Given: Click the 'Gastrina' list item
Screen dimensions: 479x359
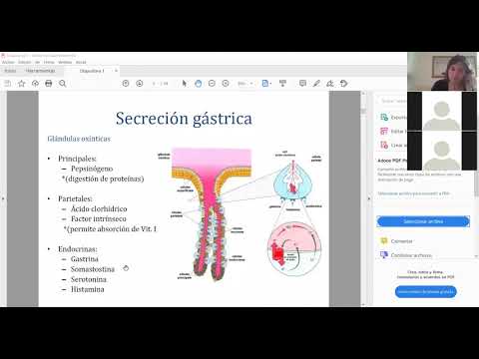Looking at the screenshot, I should pos(85,259).
